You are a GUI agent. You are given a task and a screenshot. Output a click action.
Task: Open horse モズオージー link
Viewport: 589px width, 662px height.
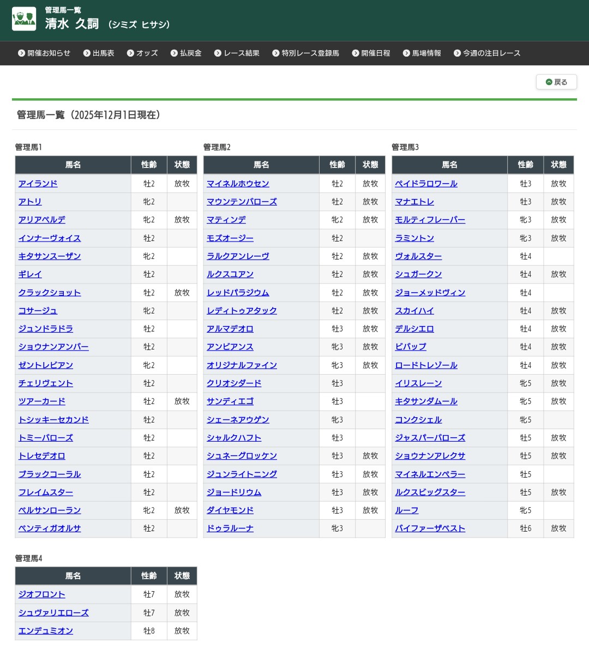point(230,238)
